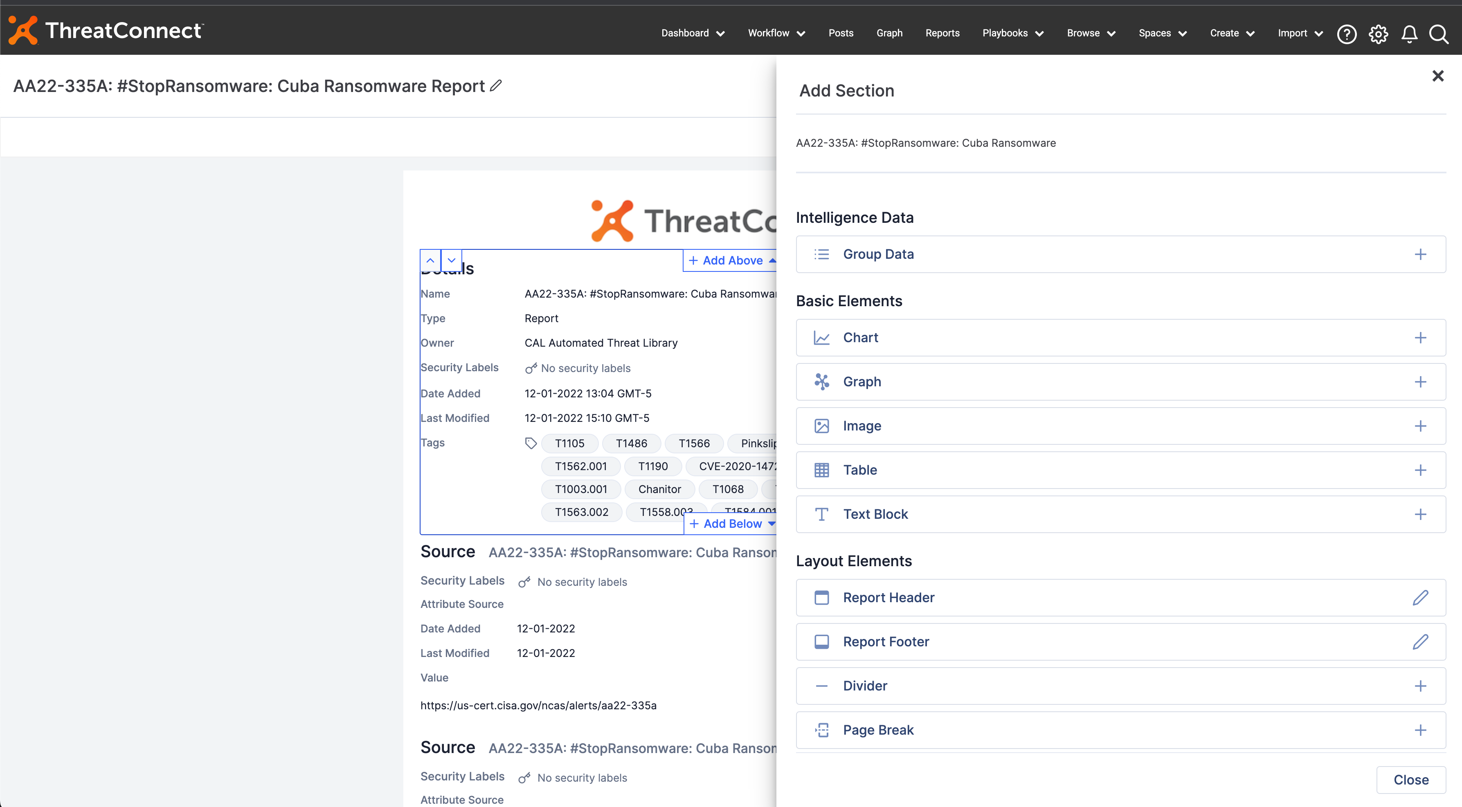Screen dimensions: 1462x807
Task: Click the T1105 tag
Action: [569, 444]
